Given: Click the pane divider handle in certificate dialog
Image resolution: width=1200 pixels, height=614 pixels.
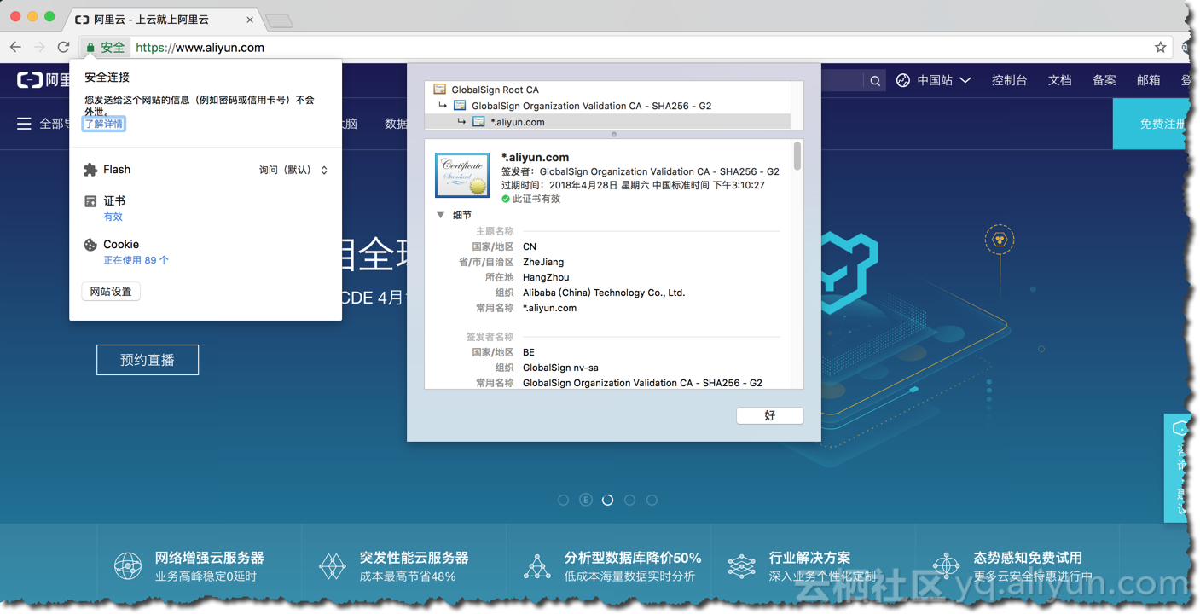Looking at the screenshot, I should tap(614, 134).
